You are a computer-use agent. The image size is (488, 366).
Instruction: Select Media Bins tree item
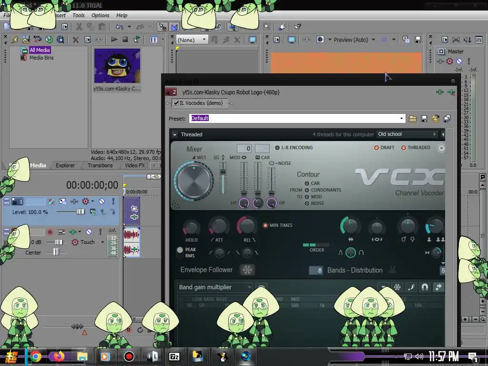point(41,58)
